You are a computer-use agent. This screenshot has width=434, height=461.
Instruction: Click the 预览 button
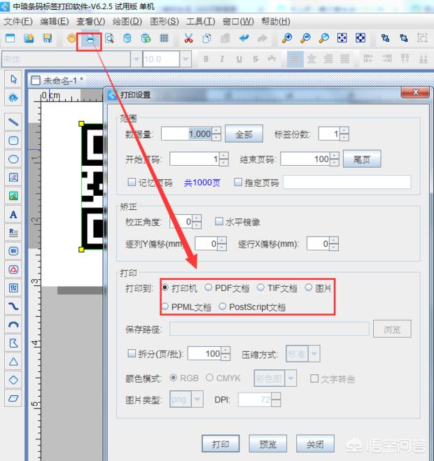click(x=268, y=444)
